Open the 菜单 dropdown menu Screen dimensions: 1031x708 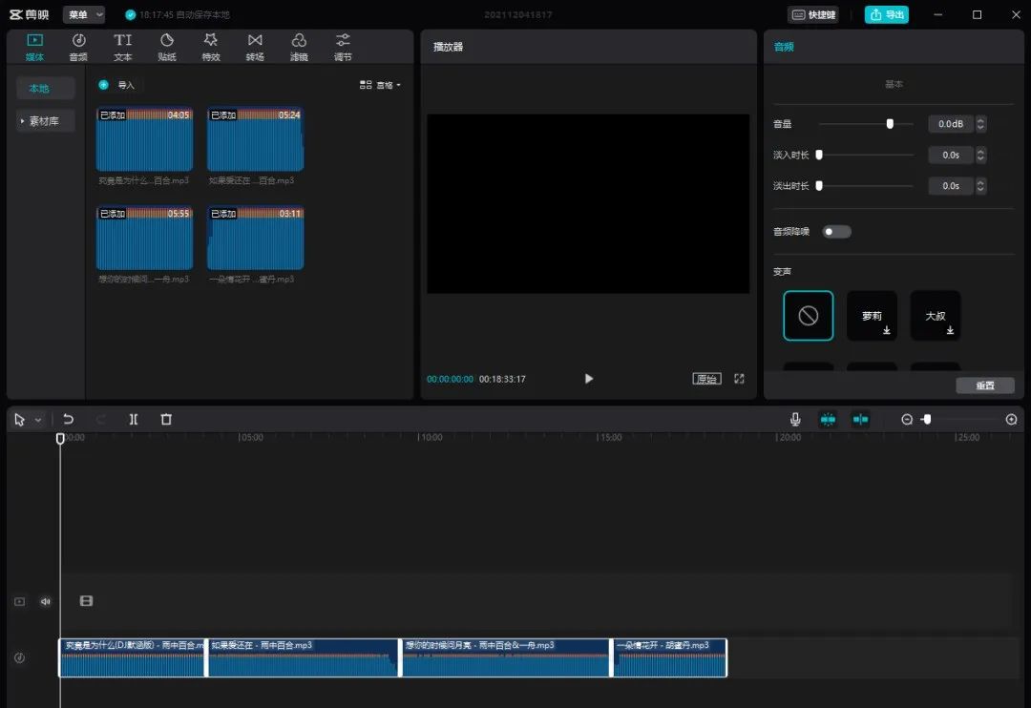(x=85, y=14)
